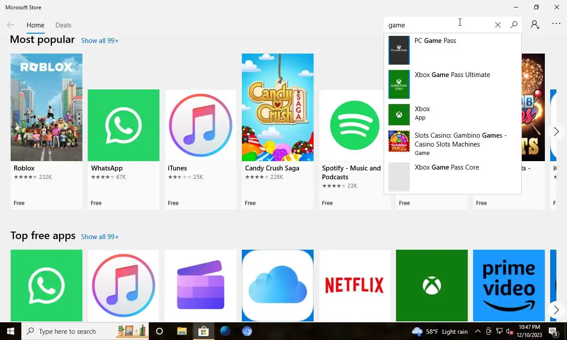This screenshot has width=567, height=340.
Task: Open the muted volume tray icon
Action: click(509, 331)
